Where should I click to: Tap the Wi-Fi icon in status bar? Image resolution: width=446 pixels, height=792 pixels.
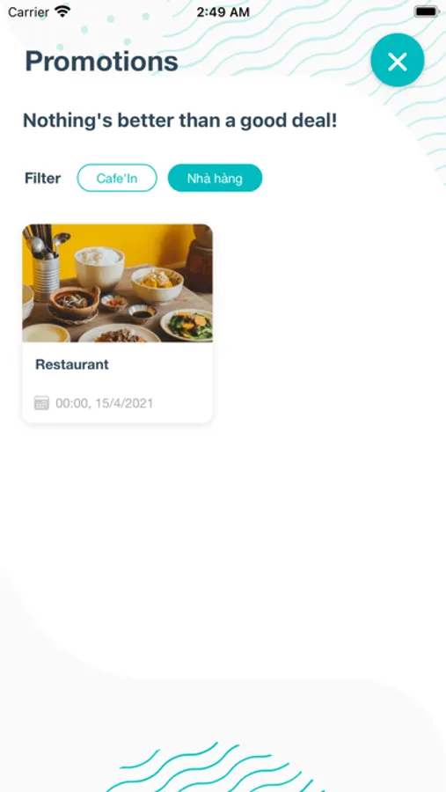62,11
